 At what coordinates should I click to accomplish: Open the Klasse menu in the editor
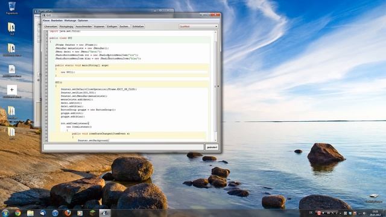pos(46,20)
